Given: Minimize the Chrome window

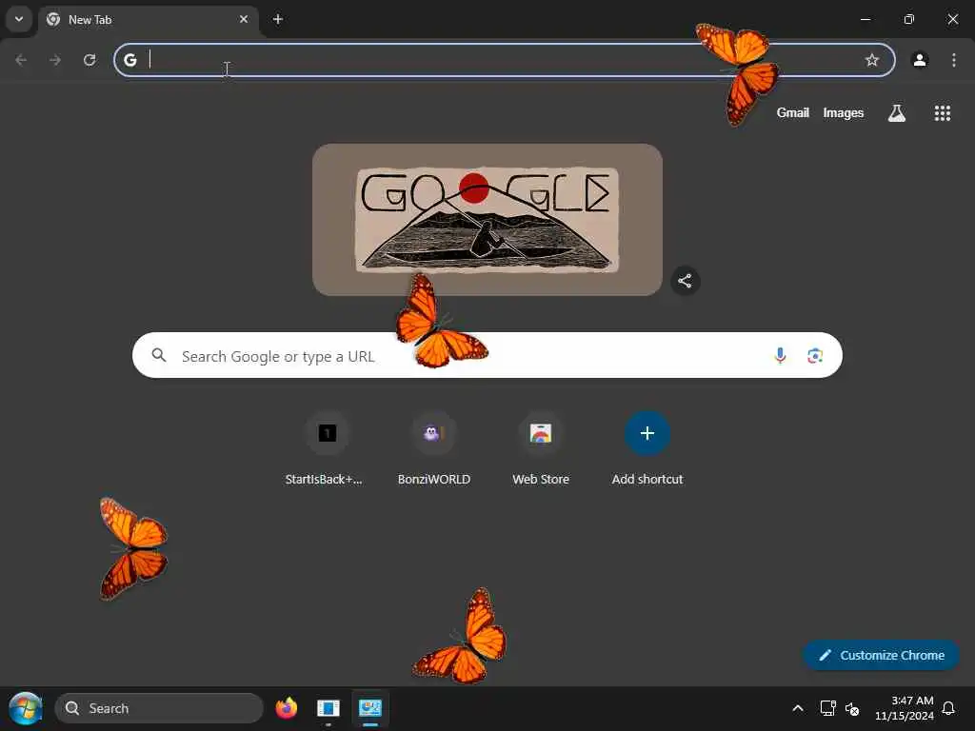Looking at the screenshot, I should [865, 19].
